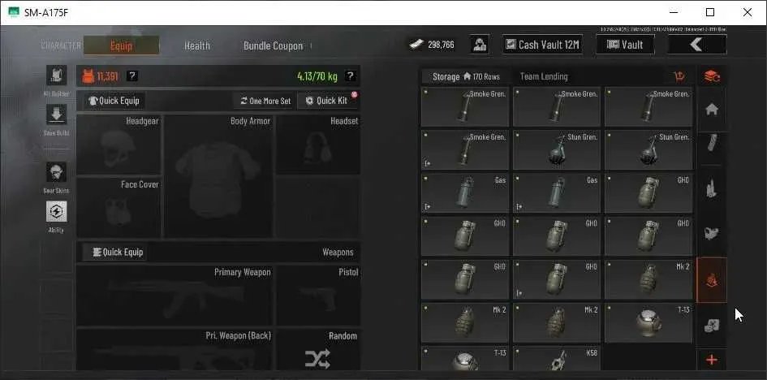Click the help icon beside gear value 11,391

132,76
